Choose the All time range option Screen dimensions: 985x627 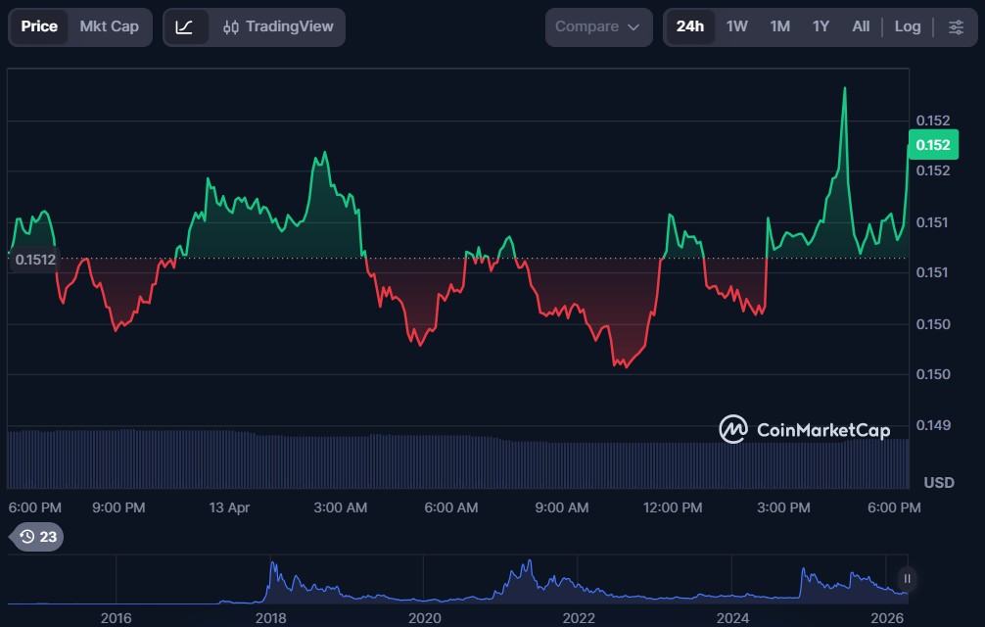[861, 26]
